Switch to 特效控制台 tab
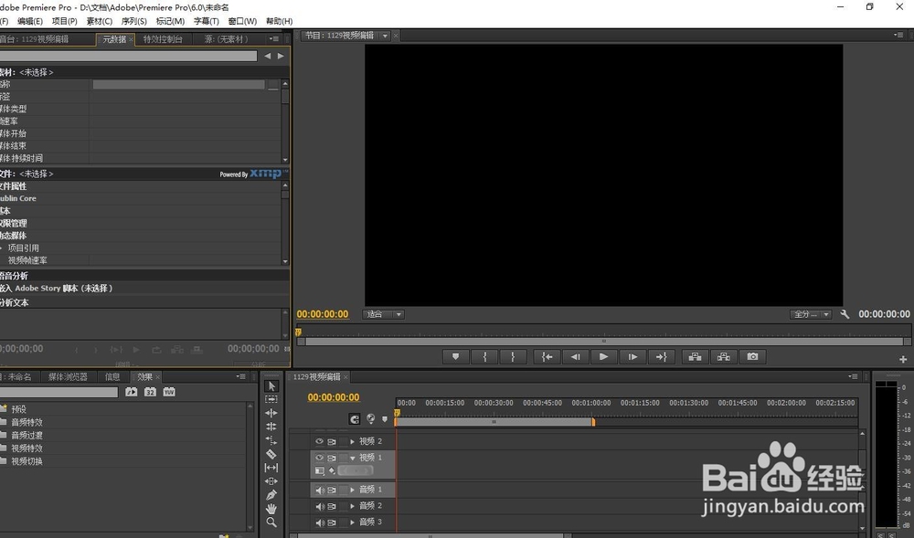This screenshot has height=538, width=914. (x=163, y=39)
